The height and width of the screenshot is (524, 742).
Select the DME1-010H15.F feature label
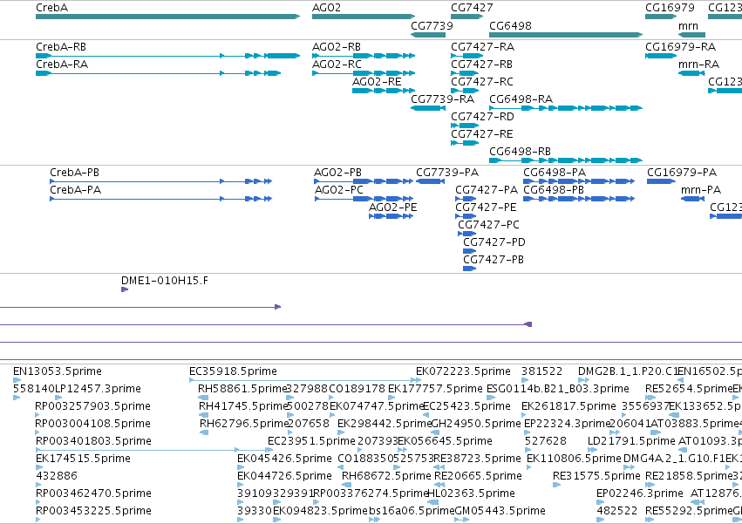click(165, 281)
